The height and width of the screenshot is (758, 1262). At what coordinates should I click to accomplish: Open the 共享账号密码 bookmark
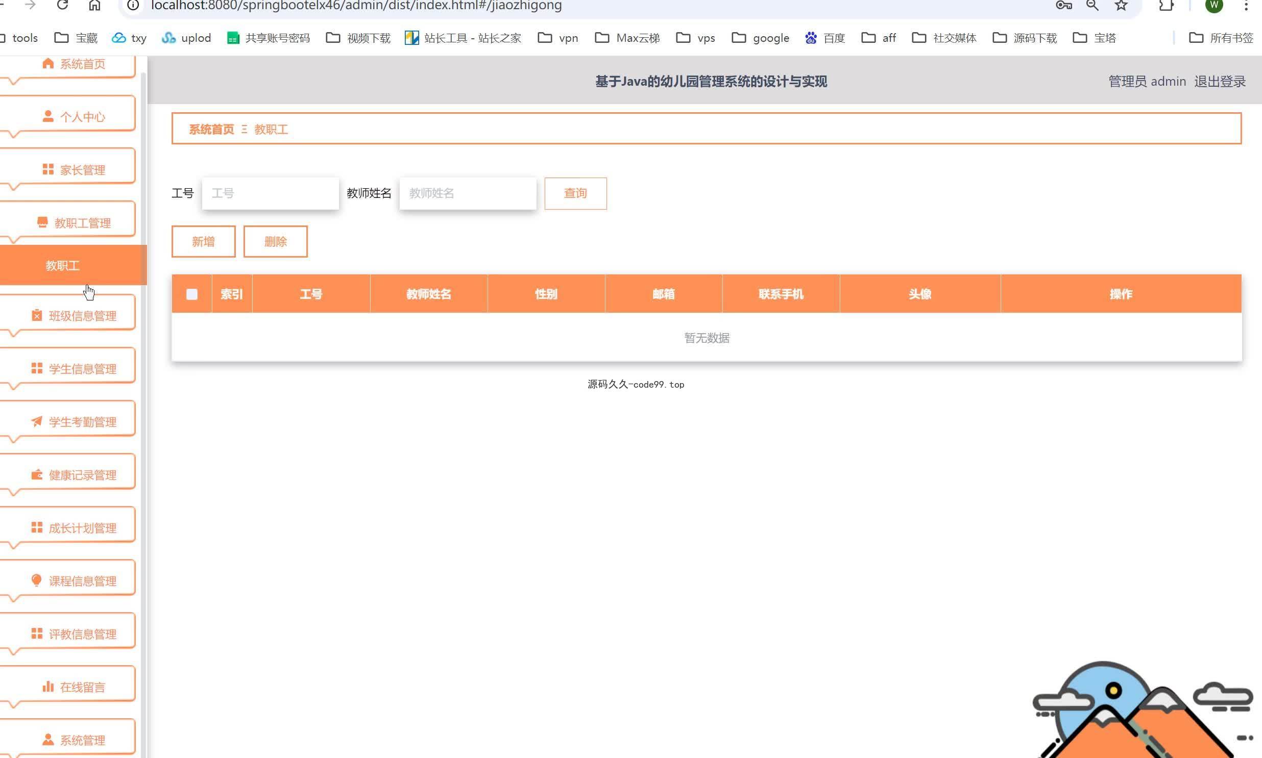click(269, 38)
